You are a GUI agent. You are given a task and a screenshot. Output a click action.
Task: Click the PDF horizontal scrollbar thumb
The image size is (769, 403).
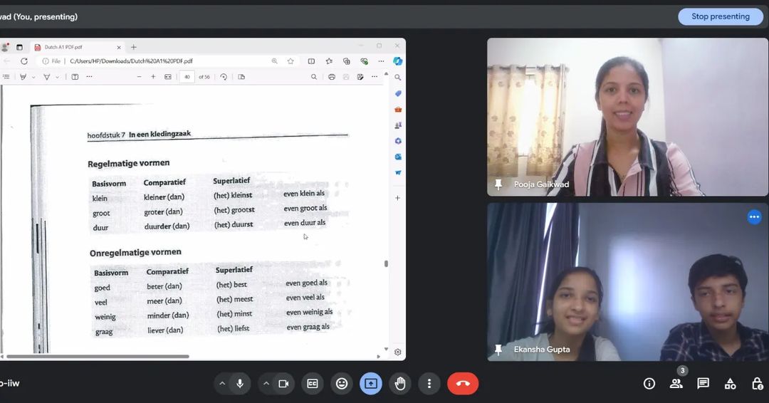(98, 357)
